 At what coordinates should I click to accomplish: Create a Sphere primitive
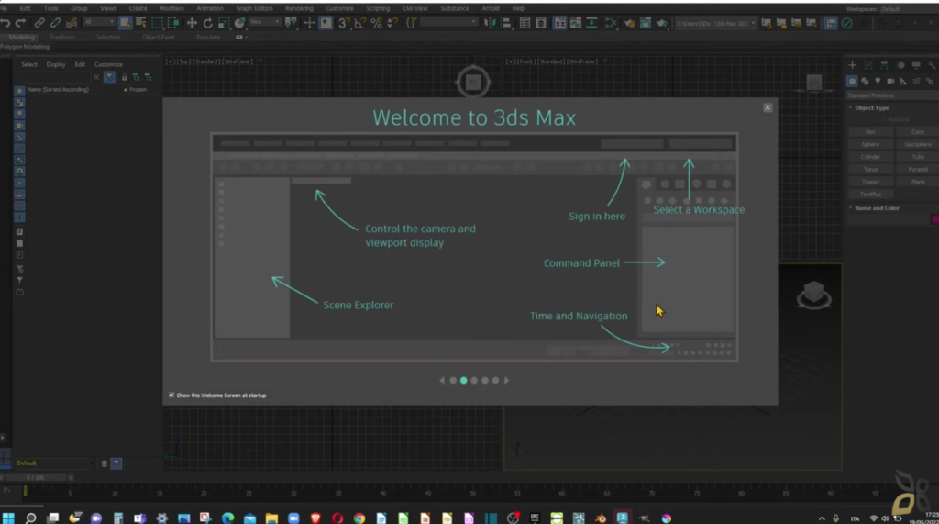pyautogui.click(x=870, y=144)
